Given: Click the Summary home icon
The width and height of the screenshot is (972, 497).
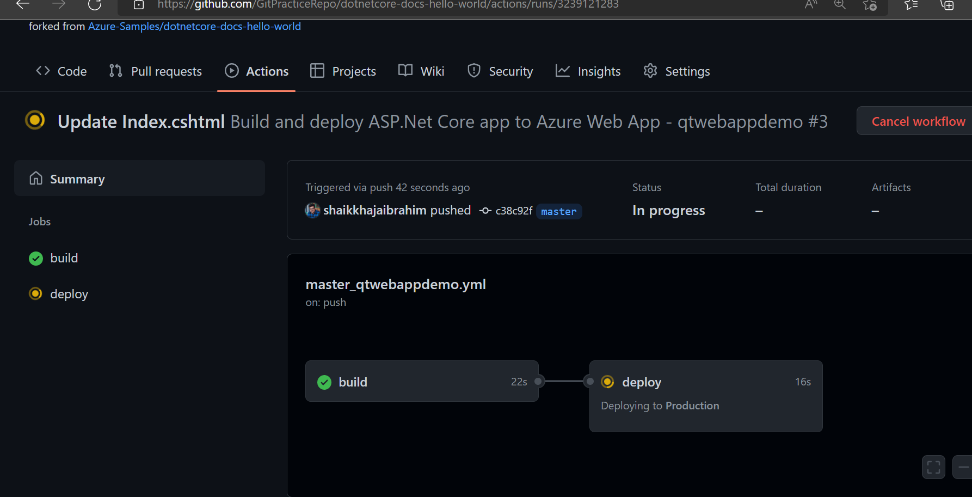Looking at the screenshot, I should (x=35, y=178).
